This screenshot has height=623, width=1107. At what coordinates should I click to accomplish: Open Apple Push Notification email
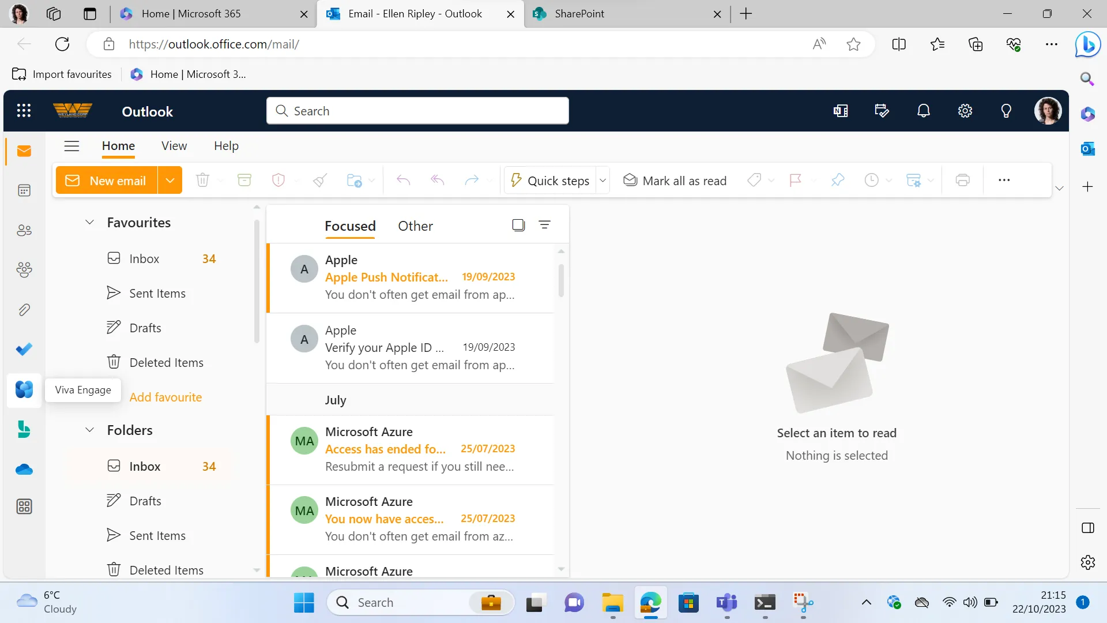411,277
